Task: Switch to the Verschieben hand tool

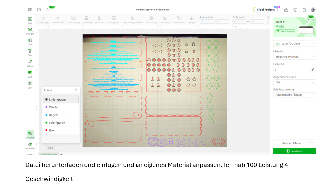Action: tap(30, 145)
